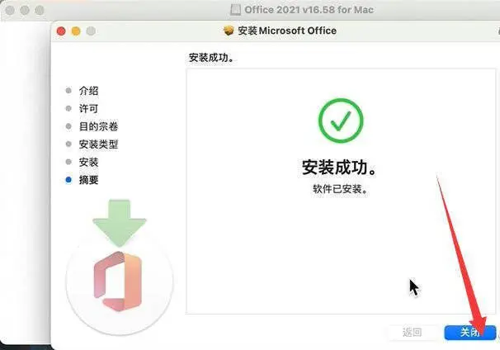
Task: Click the disk icon beside Office 2021 title
Action: click(235, 10)
